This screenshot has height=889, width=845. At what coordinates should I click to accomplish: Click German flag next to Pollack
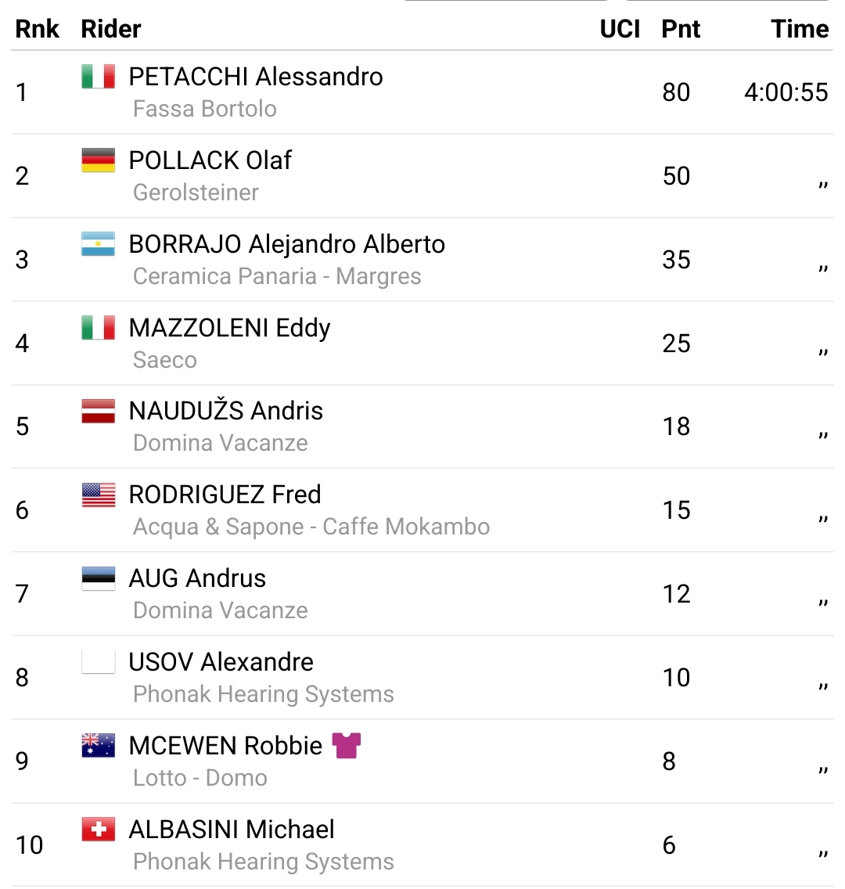(99, 160)
